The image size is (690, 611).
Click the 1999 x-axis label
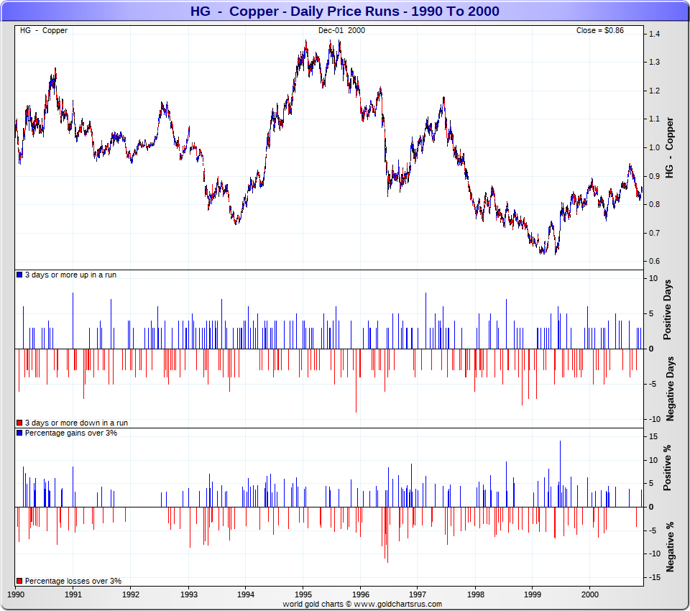pyautogui.click(x=533, y=594)
